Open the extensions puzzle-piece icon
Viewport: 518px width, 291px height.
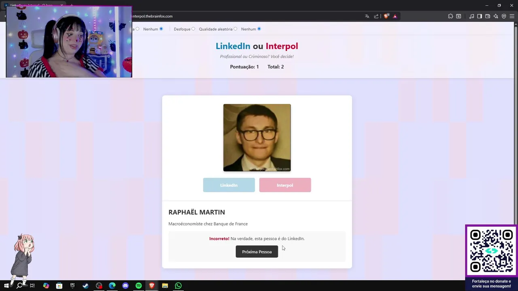[450, 16]
